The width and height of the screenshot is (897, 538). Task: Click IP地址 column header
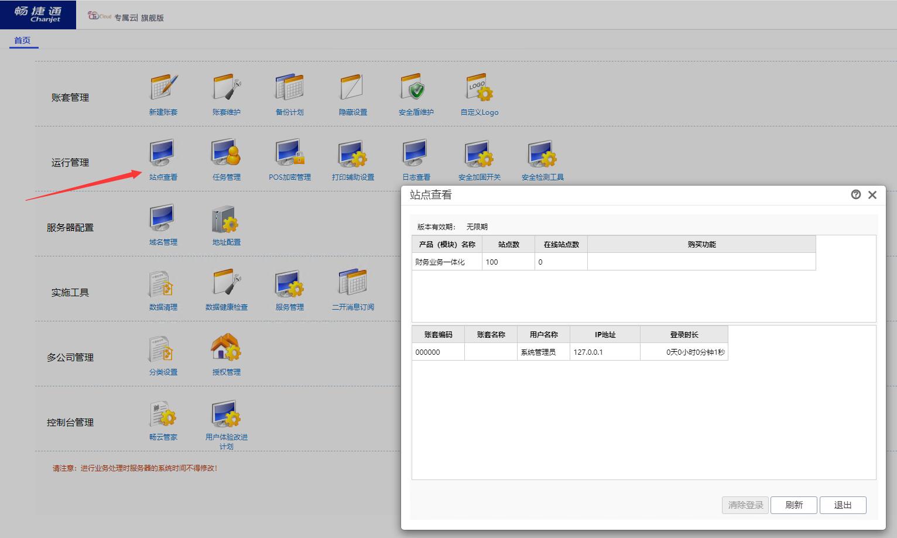605,334
